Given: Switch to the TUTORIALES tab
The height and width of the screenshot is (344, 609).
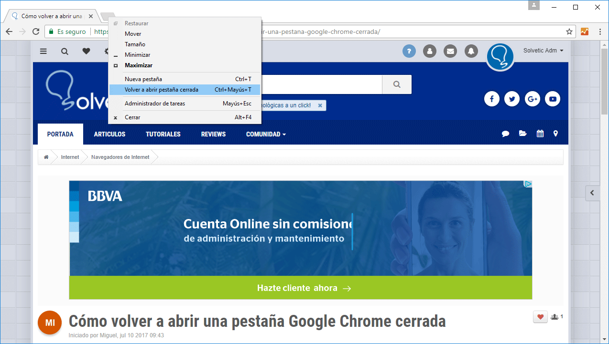Looking at the screenshot, I should tap(163, 134).
